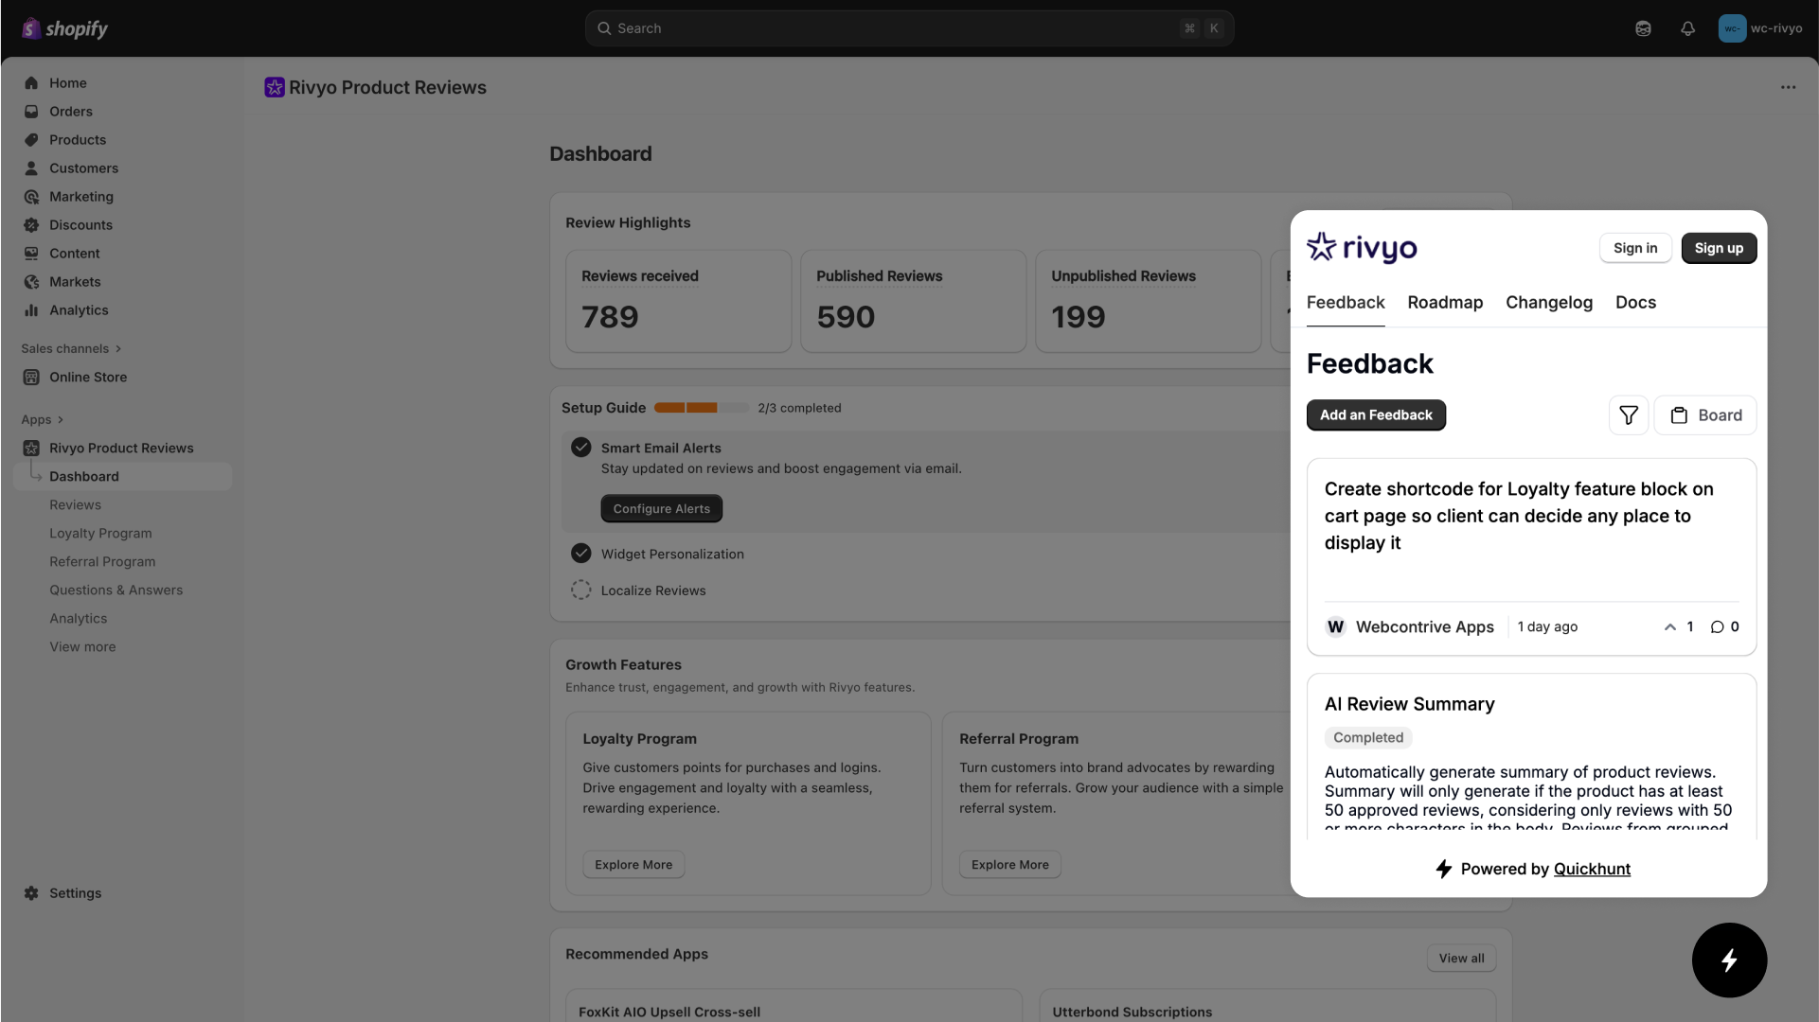Click the Shopify logo
1819x1022 pixels.
(x=64, y=28)
